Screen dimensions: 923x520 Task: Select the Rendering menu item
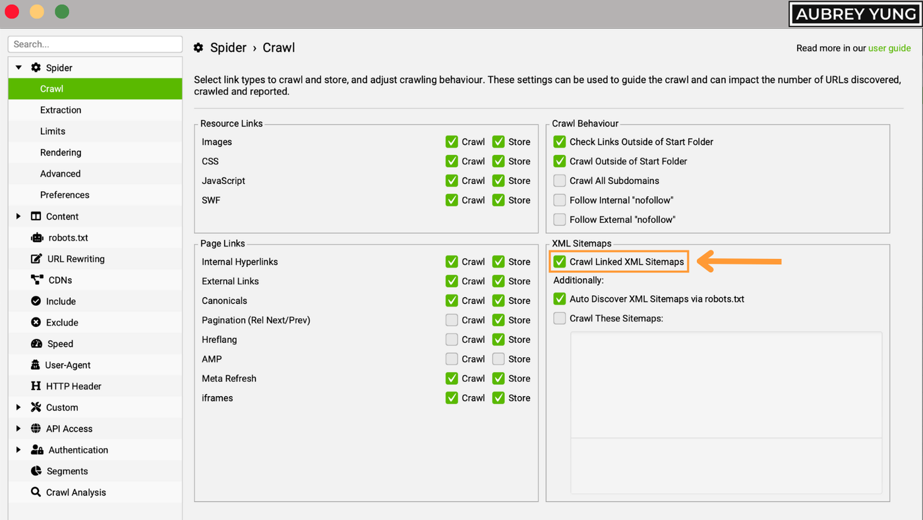coord(61,152)
